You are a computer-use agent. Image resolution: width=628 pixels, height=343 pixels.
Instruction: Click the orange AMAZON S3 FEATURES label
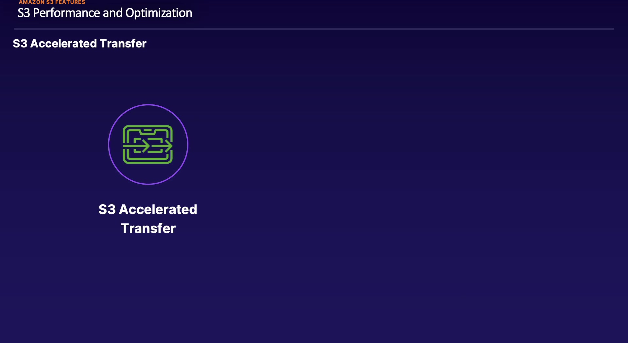[x=52, y=2]
